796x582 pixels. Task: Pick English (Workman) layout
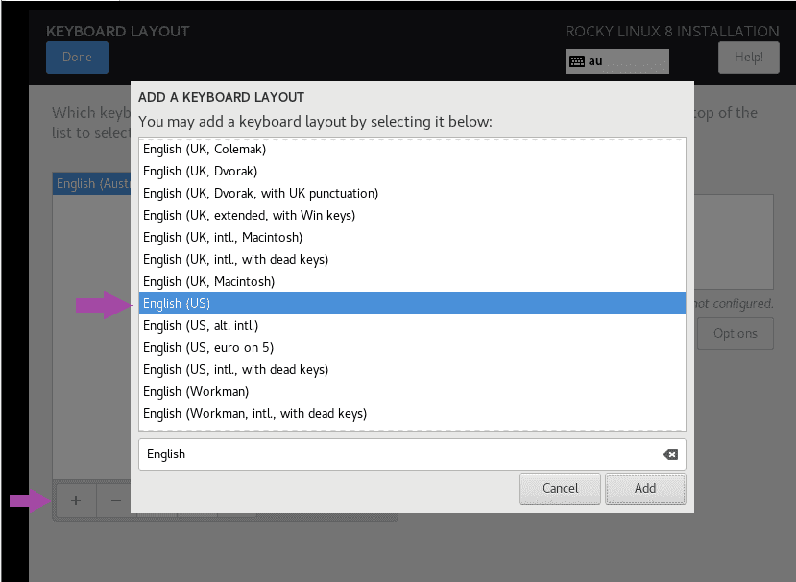pos(412,392)
